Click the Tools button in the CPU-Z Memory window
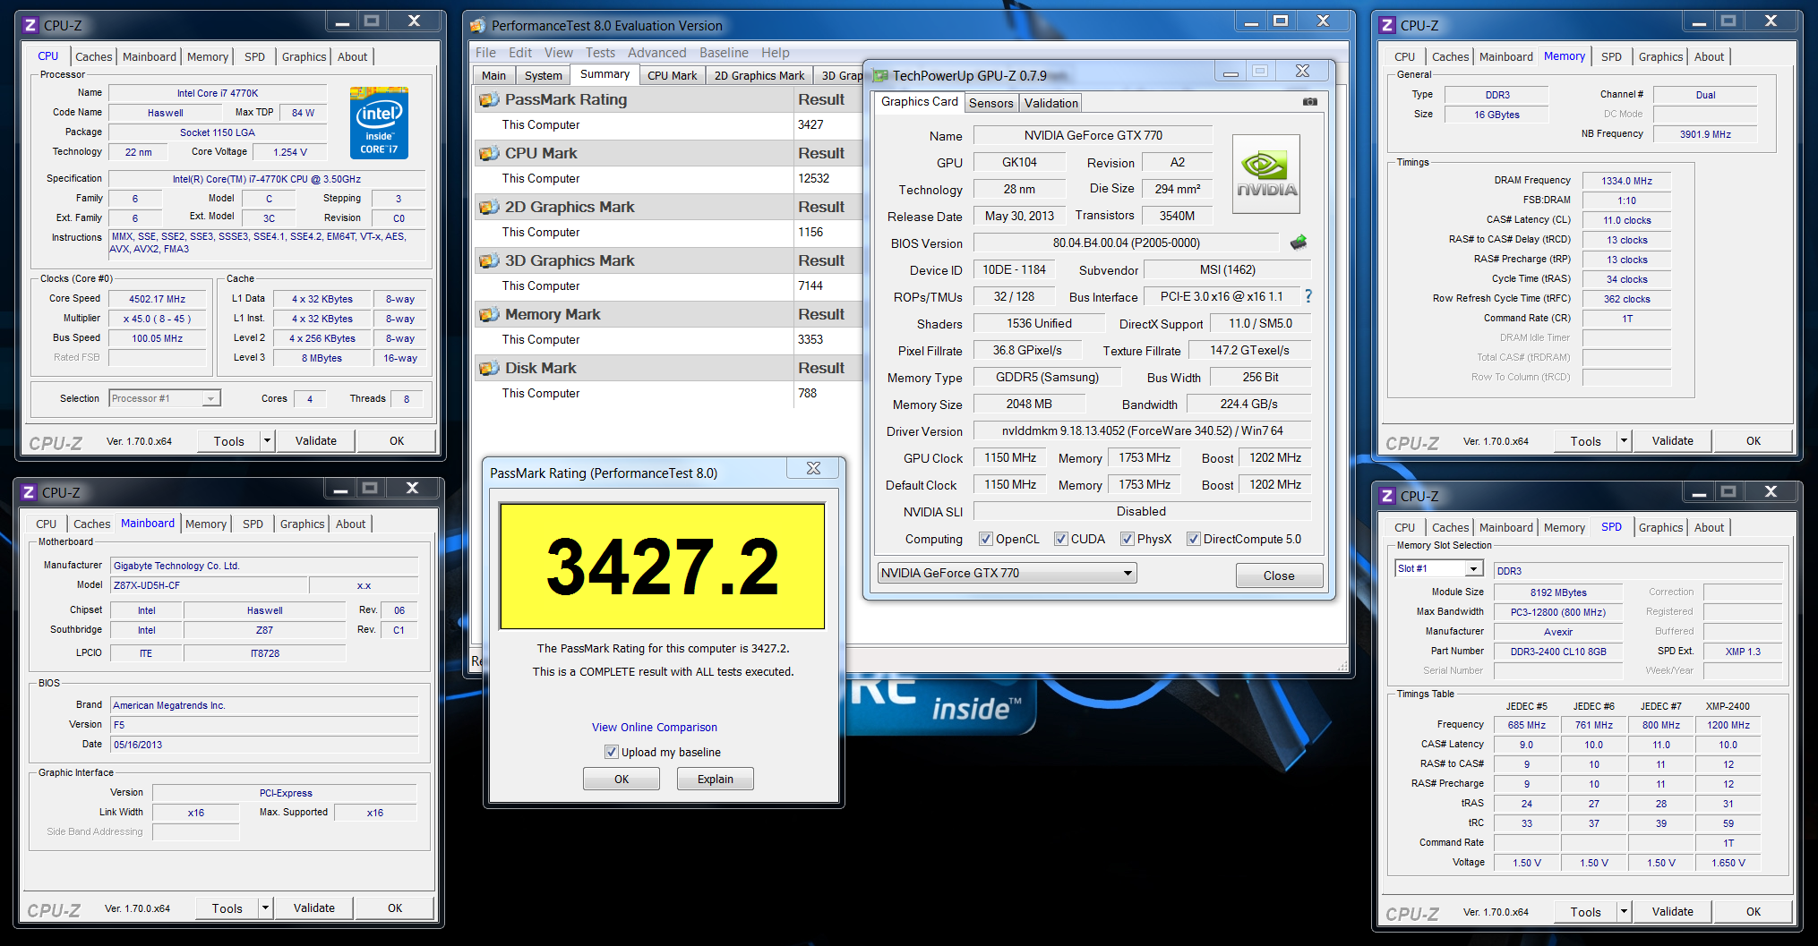Screen dimensions: 1818x946 [1586, 440]
